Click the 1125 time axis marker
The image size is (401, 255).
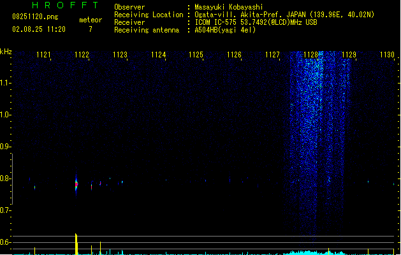[x=196, y=55]
